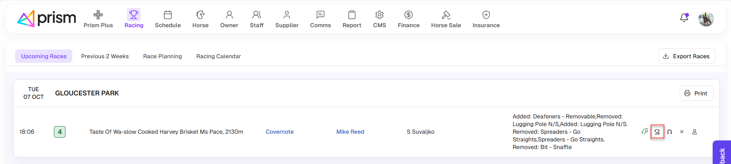The image size is (731, 164).
Task: Click the X icon in race row
Action: coord(682,132)
